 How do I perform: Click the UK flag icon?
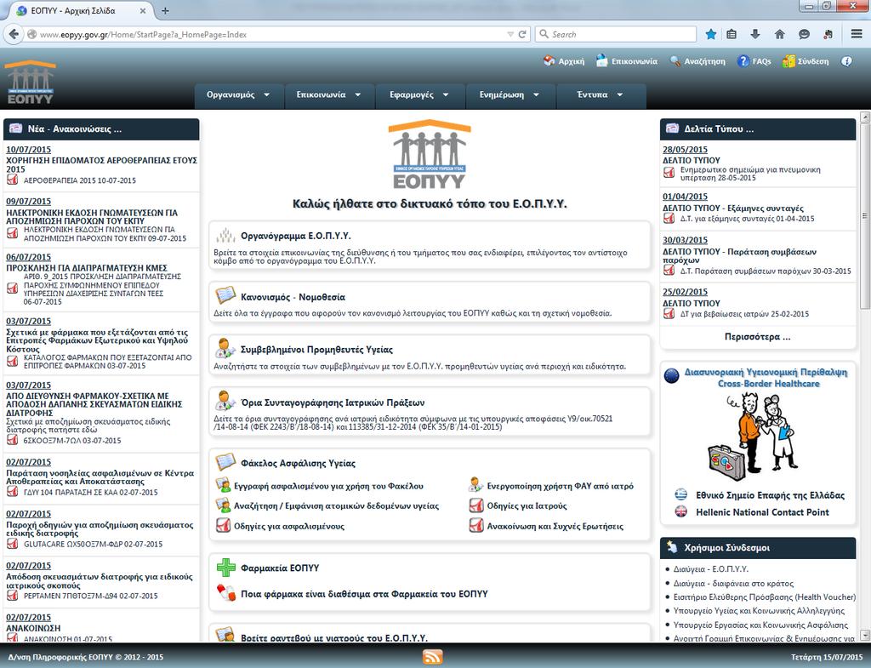tap(681, 511)
